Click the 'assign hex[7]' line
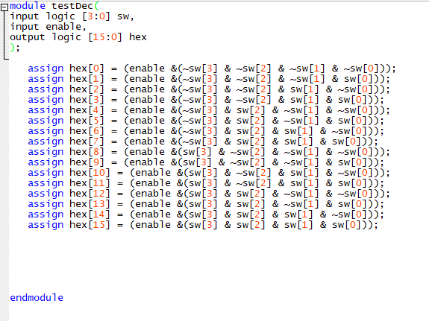This screenshot has width=429, height=321. [203, 142]
